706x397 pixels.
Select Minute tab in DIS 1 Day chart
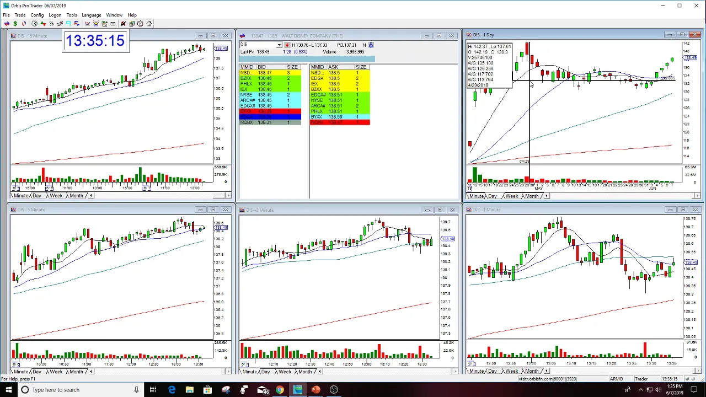[476, 196]
